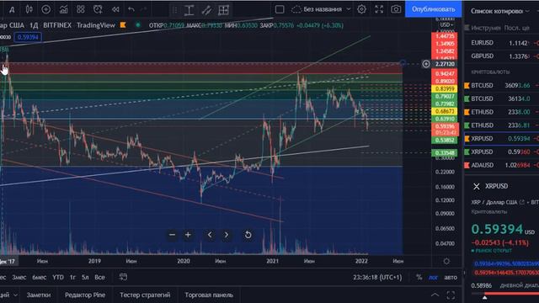Select the YTD time range
Screen dimensions: 539x303
tap(58, 277)
